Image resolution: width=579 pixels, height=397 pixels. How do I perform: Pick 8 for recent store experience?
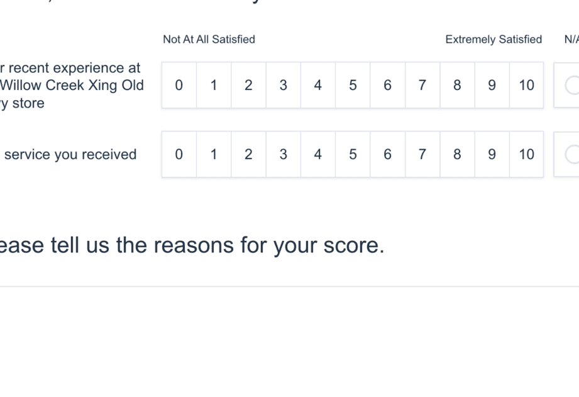click(457, 85)
